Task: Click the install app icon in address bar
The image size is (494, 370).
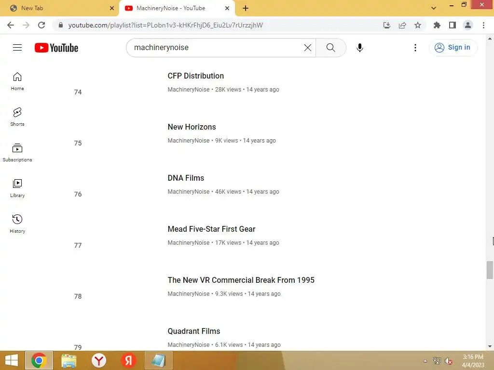Action: [x=387, y=25]
